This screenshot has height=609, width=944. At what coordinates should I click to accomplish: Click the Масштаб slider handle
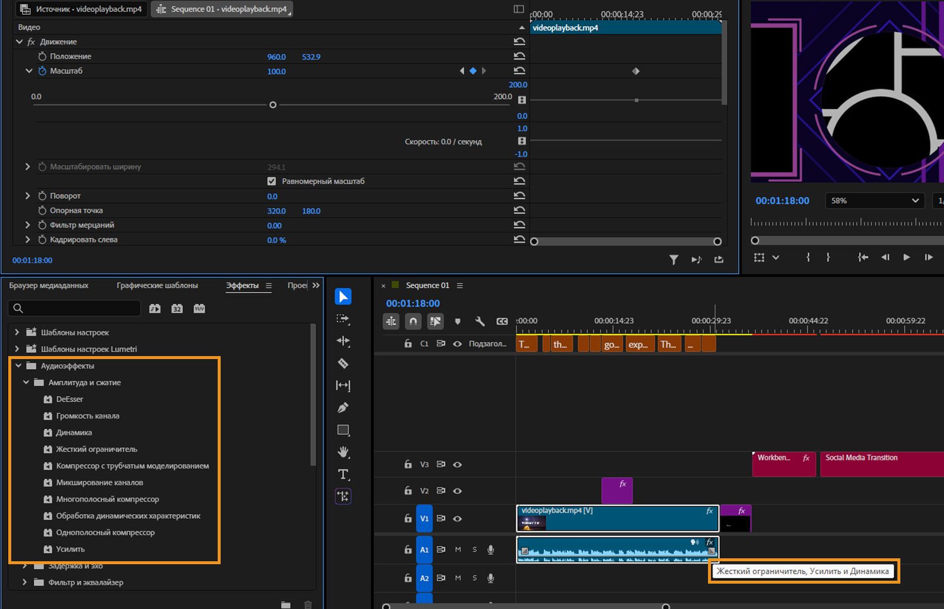tap(273, 105)
